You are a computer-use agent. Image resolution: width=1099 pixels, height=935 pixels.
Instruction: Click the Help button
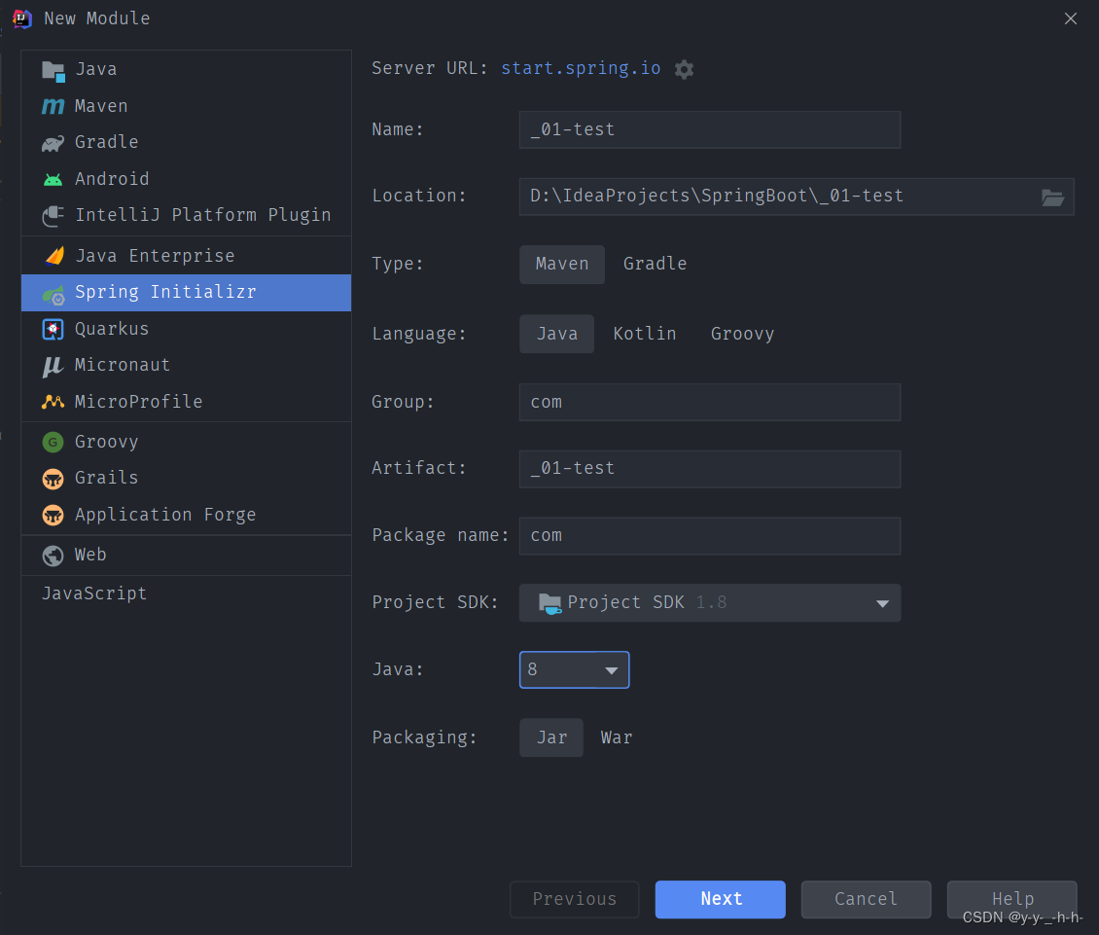tap(1011, 899)
